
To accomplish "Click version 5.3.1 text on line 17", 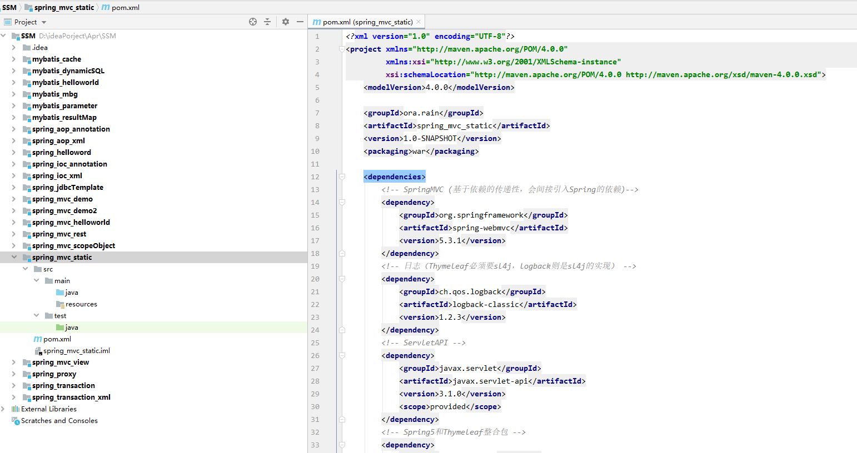I will (x=450, y=240).
